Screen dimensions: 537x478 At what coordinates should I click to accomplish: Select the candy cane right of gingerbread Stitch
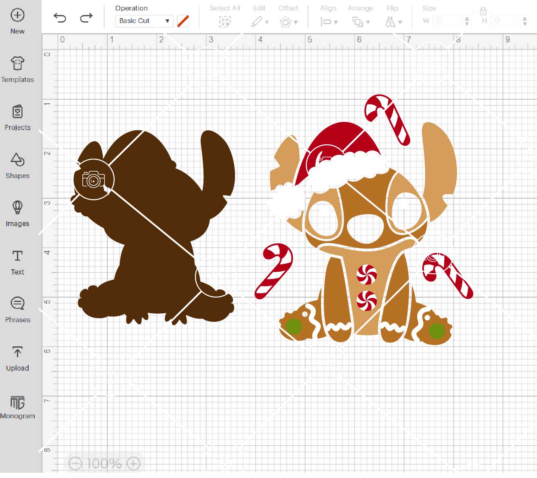tap(447, 275)
